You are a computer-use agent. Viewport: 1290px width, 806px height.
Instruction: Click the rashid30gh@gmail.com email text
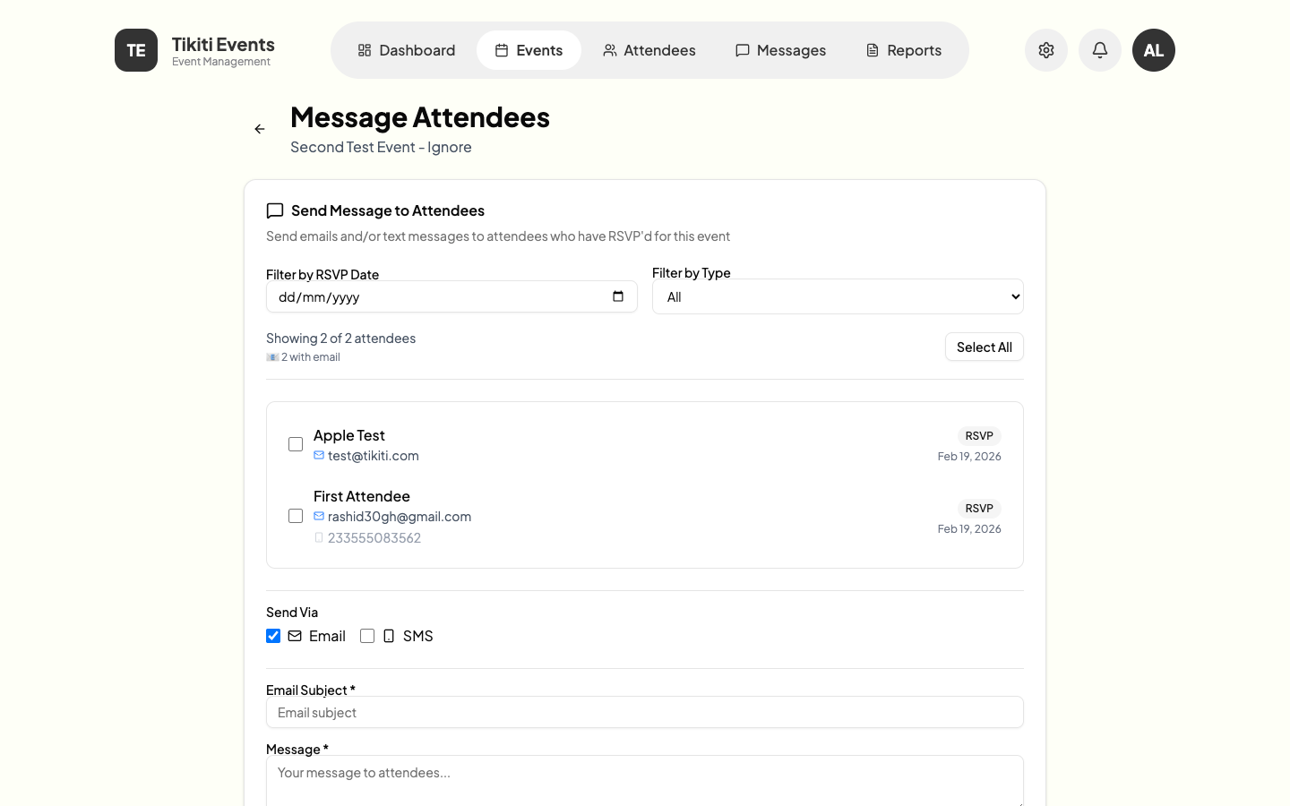(400, 517)
